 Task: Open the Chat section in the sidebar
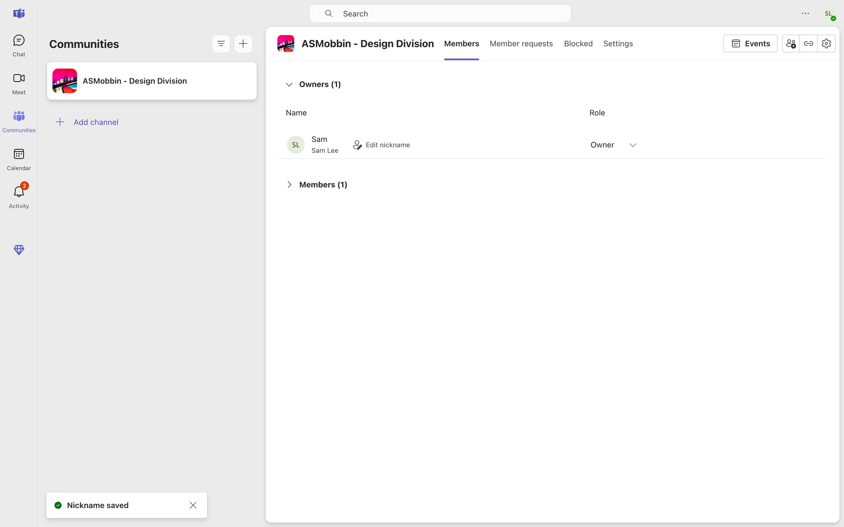pos(18,45)
